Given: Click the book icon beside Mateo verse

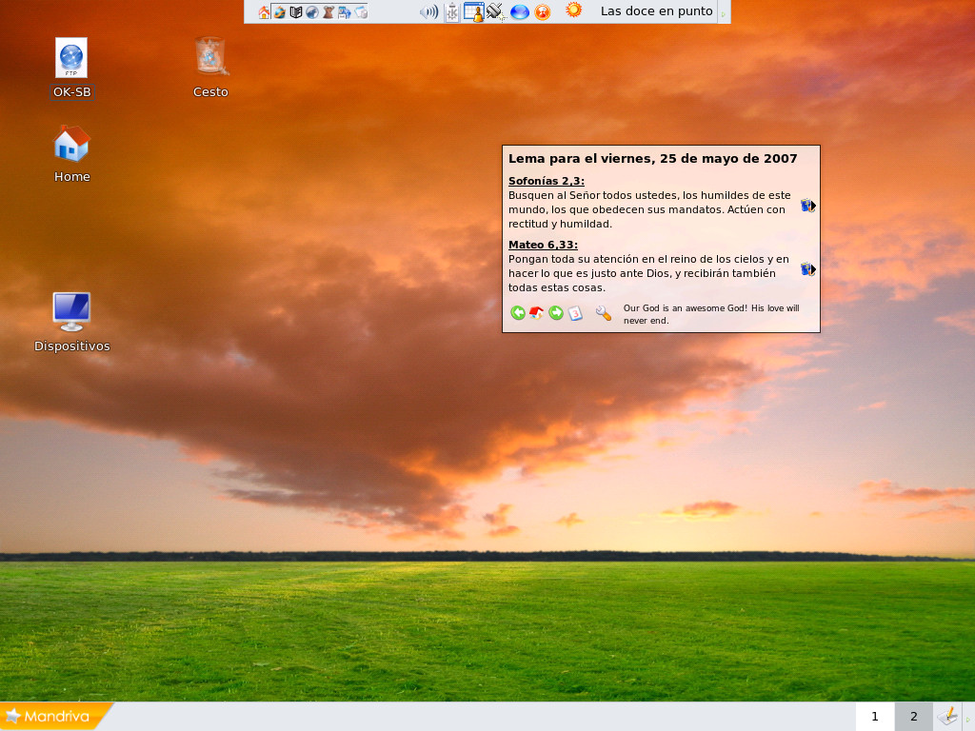Looking at the screenshot, I should coord(807,269).
